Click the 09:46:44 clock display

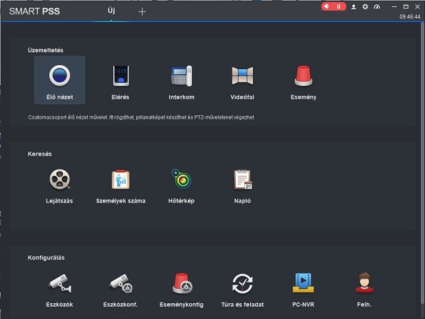pyautogui.click(x=409, y=17)
